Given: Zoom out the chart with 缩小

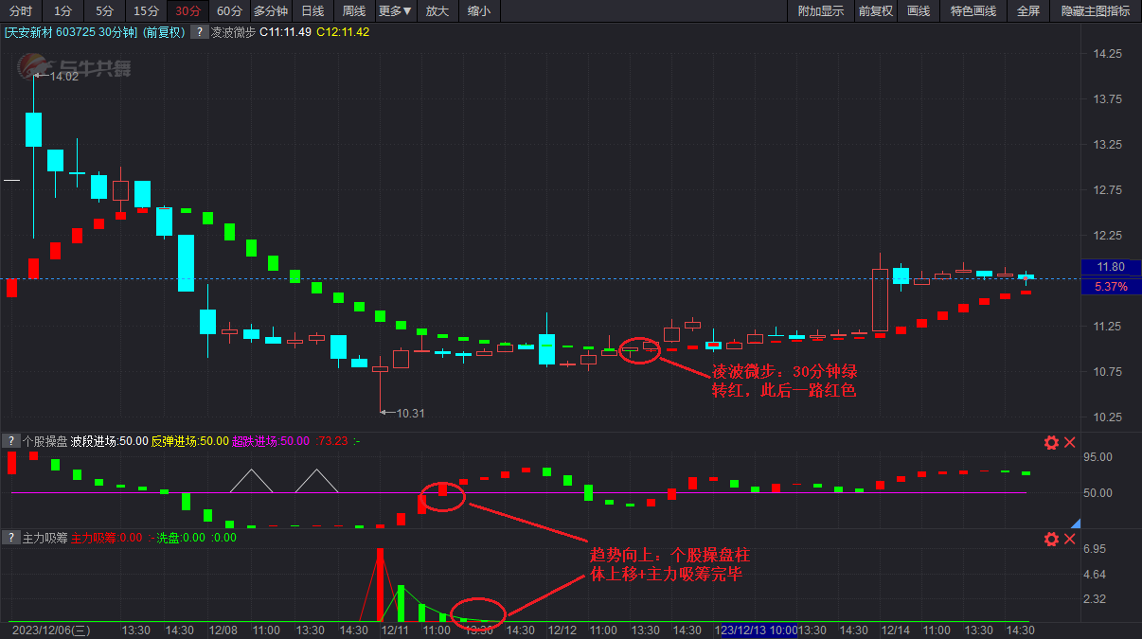Looking at the screenshot, I should point(479,11).
